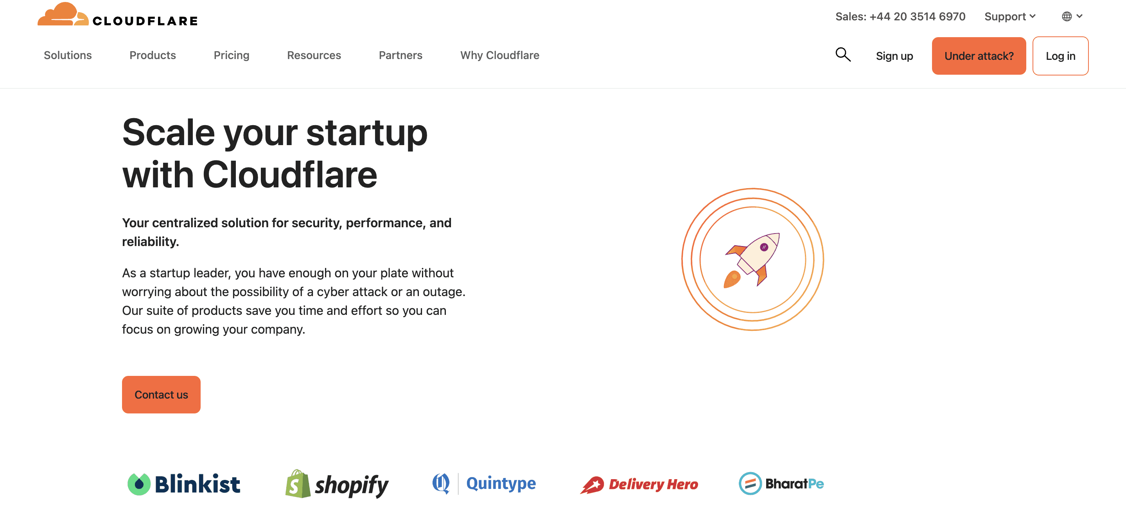
Task: Open the Pricing nav item
Action: point(231,55)
